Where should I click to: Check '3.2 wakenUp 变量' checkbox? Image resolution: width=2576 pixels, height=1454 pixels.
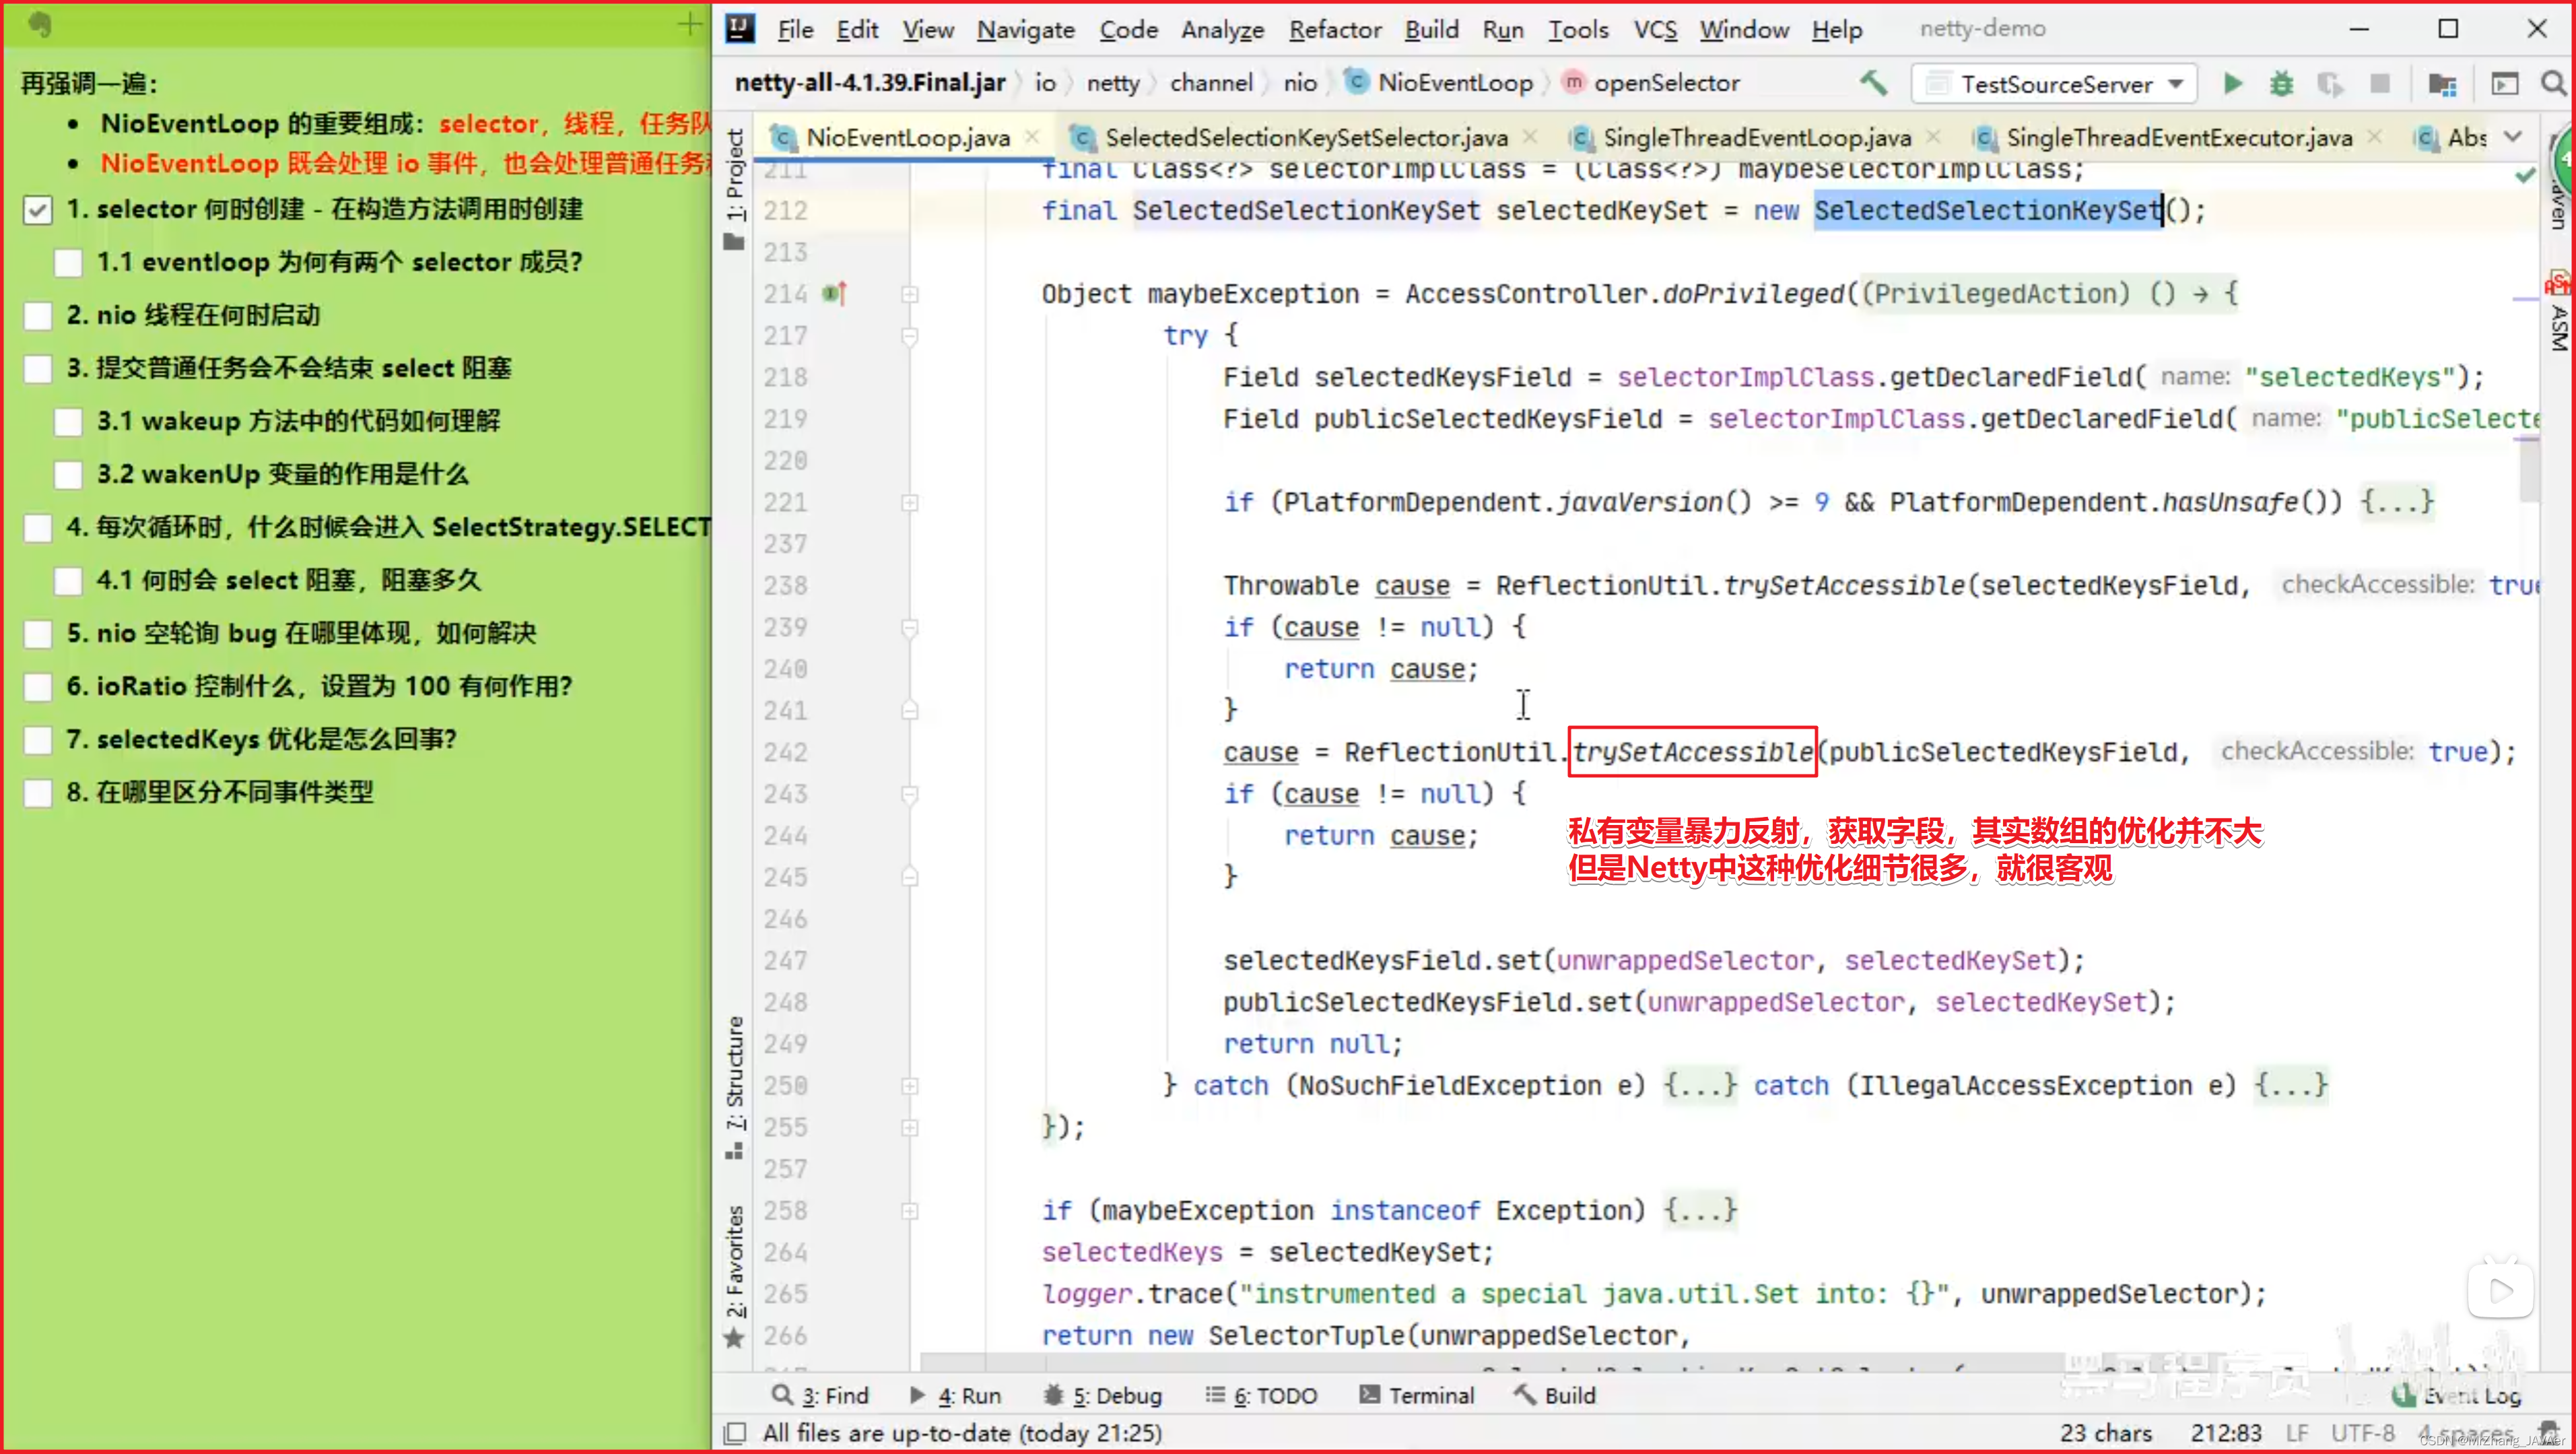coord(68,475)
